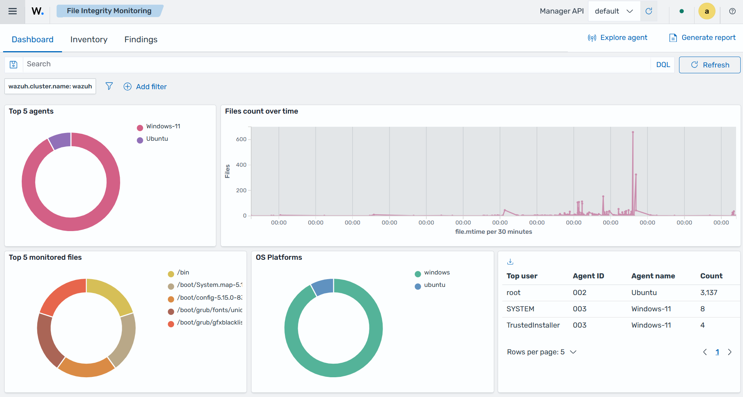
Task: Sort table by Agent name column
Action: (x=653, y=276)
